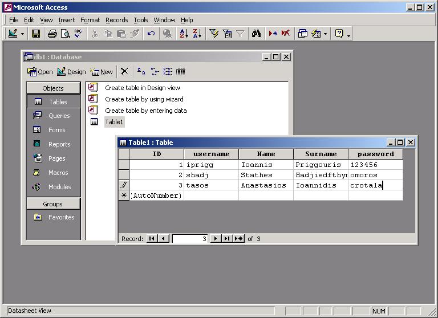The width and height of the screenshot is (438, 318).
Task: Open the Window menu
Action: [164, 20]
